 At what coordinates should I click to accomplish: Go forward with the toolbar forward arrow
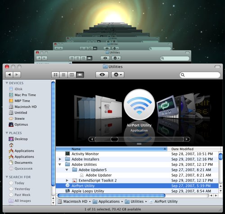[17, 74]
